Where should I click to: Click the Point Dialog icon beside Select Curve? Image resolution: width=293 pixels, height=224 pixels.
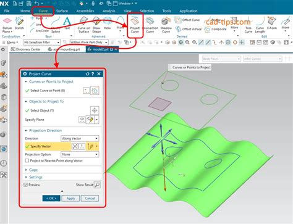point(87,91)
